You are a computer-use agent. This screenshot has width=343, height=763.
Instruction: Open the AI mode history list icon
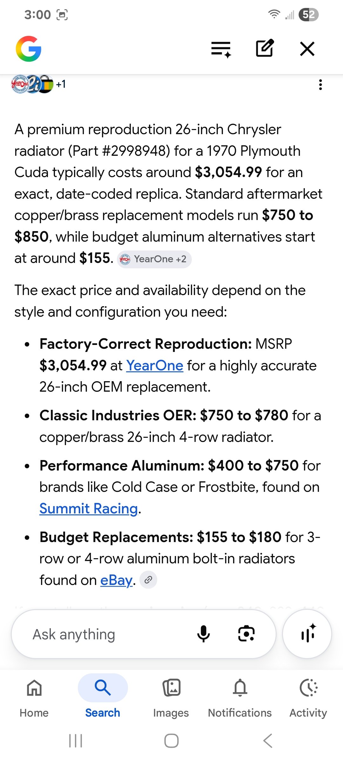pos(221,49)
